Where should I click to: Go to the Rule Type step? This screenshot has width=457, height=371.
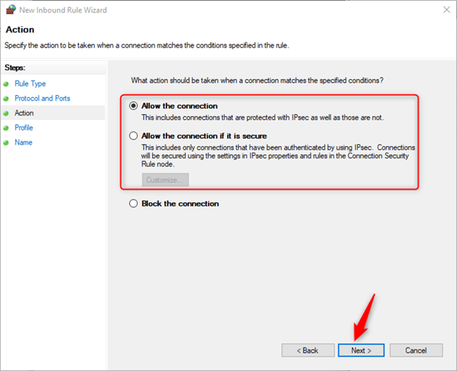30,84
